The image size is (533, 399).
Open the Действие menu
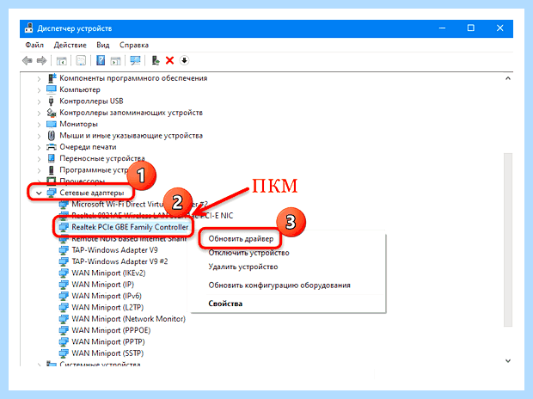(x=70, y=45)
